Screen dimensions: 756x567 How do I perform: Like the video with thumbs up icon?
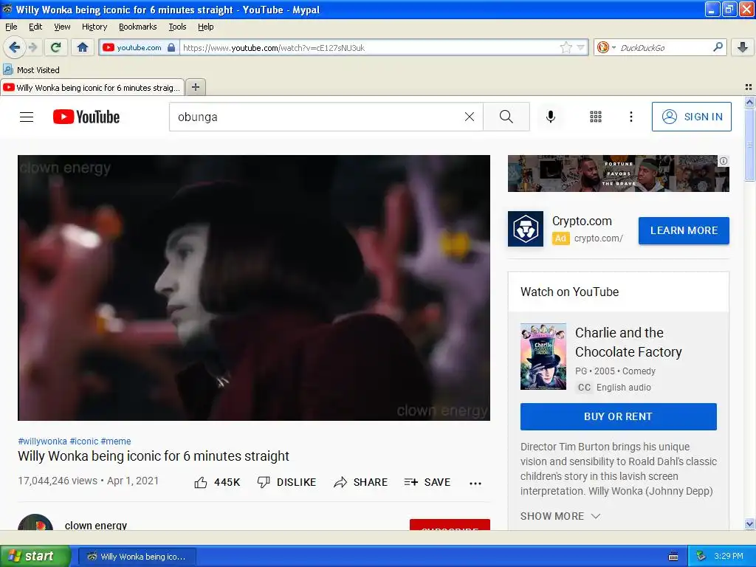[201, 482]
